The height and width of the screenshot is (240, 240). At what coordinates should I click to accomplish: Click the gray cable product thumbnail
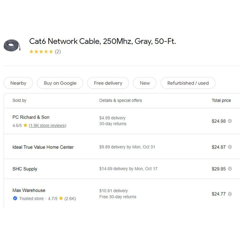(12, 46)
